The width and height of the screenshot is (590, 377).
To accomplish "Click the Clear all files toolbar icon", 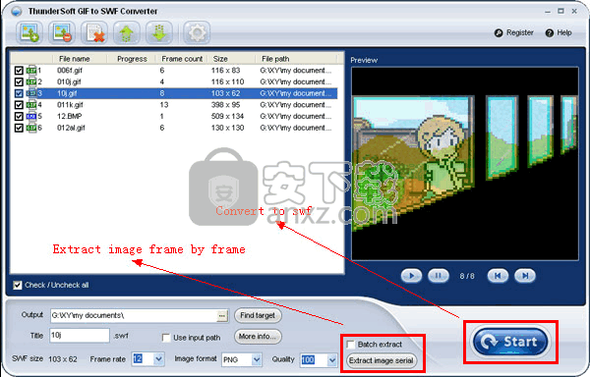I will click(94, 32).
